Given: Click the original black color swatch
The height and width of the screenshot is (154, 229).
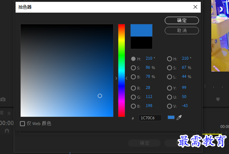Looking at the screenshot, I should [141, 43].
